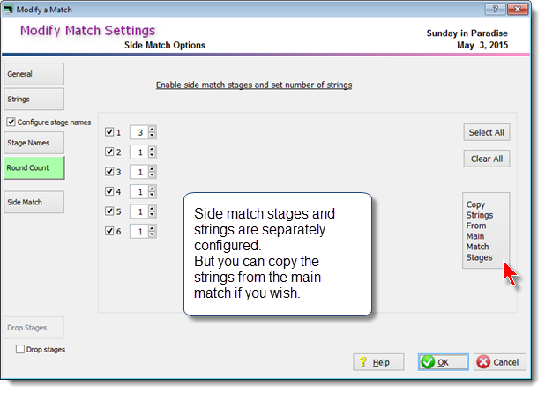Click the Select All button
Image resolution: width=545 pixels, height=393 pixels.
pos(486,132)
